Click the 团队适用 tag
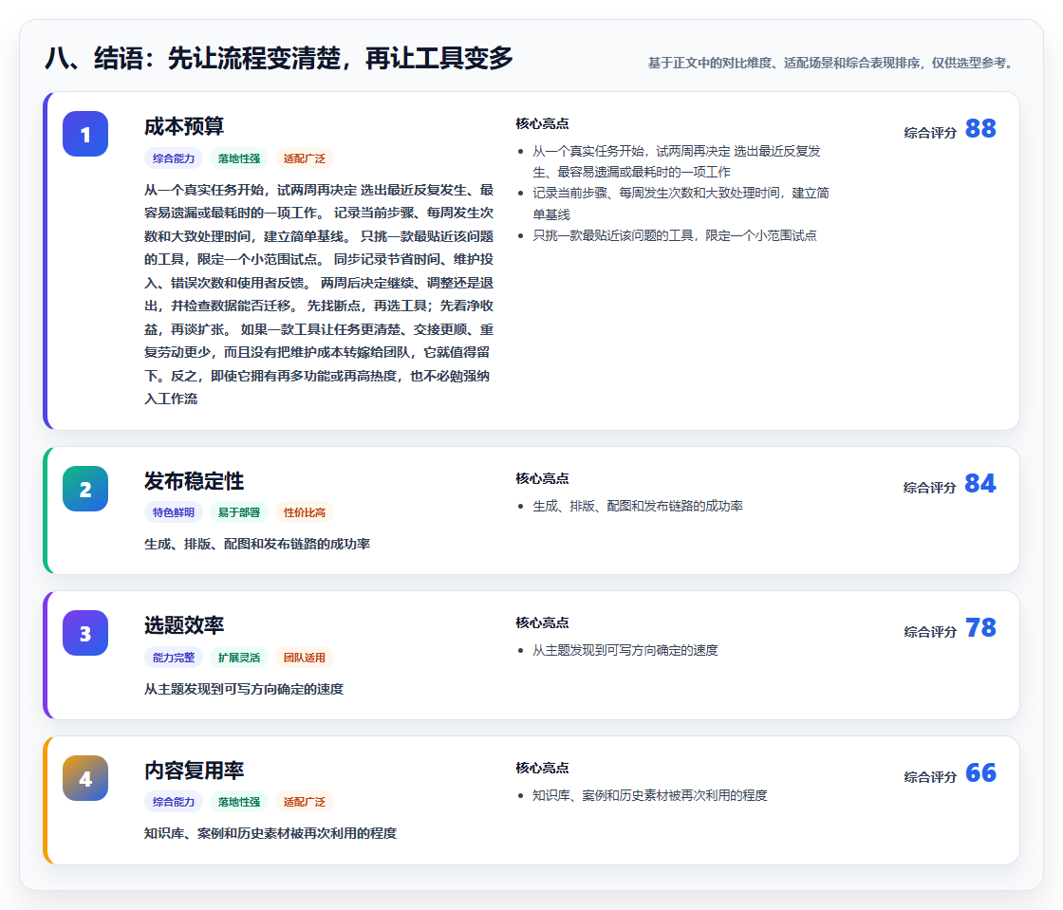Image resolution: width=1063 pixels, height=910 pixels. (305, 658)
